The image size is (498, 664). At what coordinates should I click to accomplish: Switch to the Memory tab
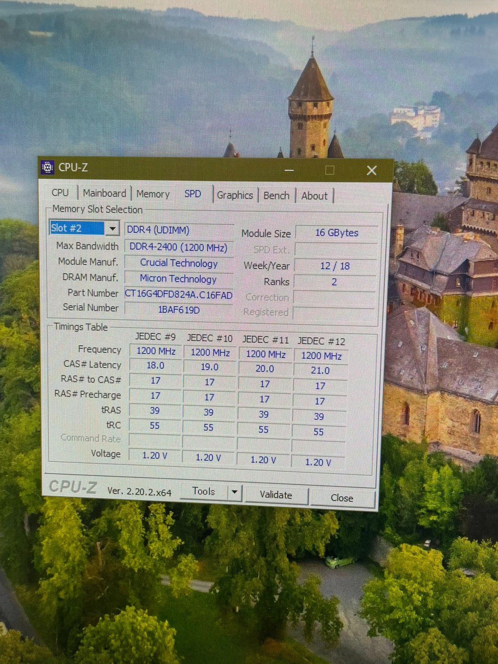[153, 194]
